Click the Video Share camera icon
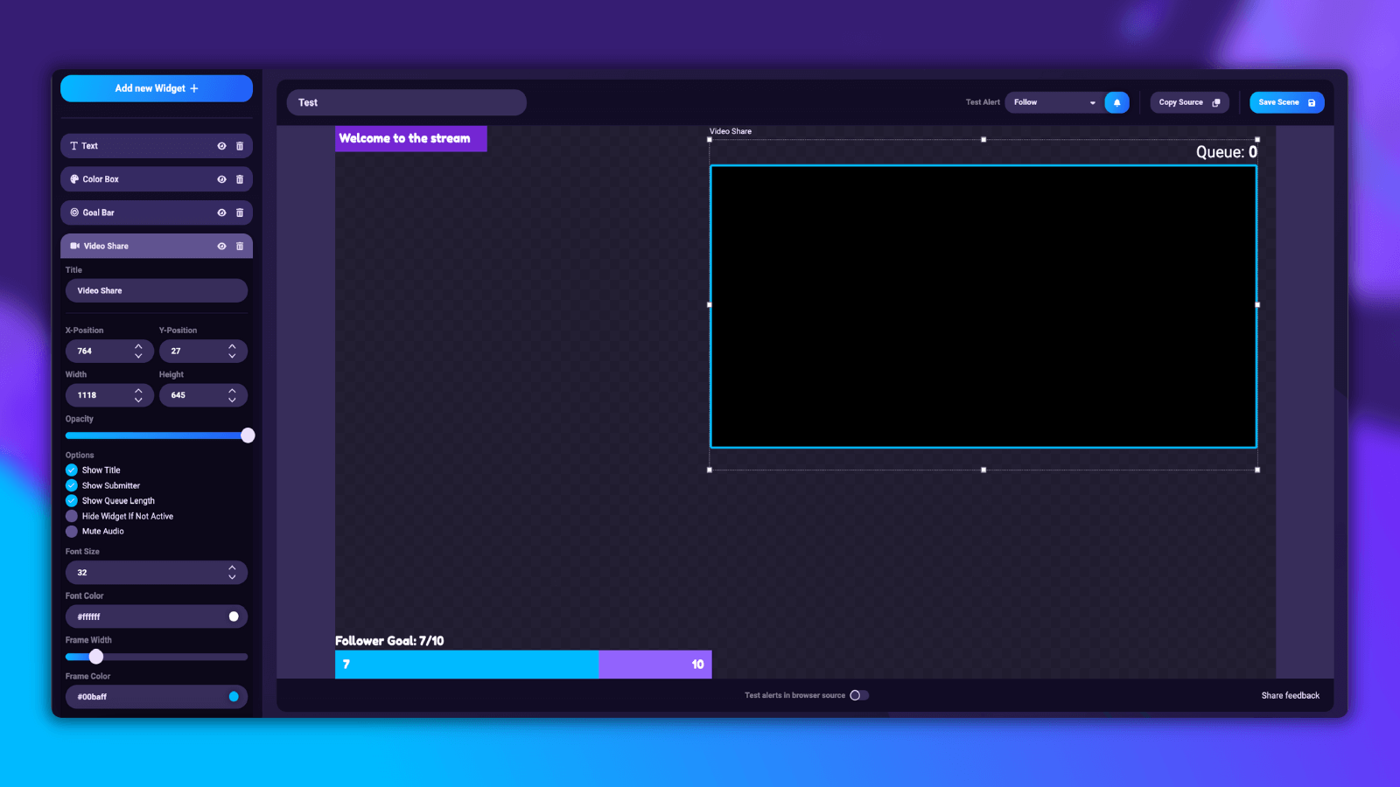1400x787 pixels. [75, 246]
